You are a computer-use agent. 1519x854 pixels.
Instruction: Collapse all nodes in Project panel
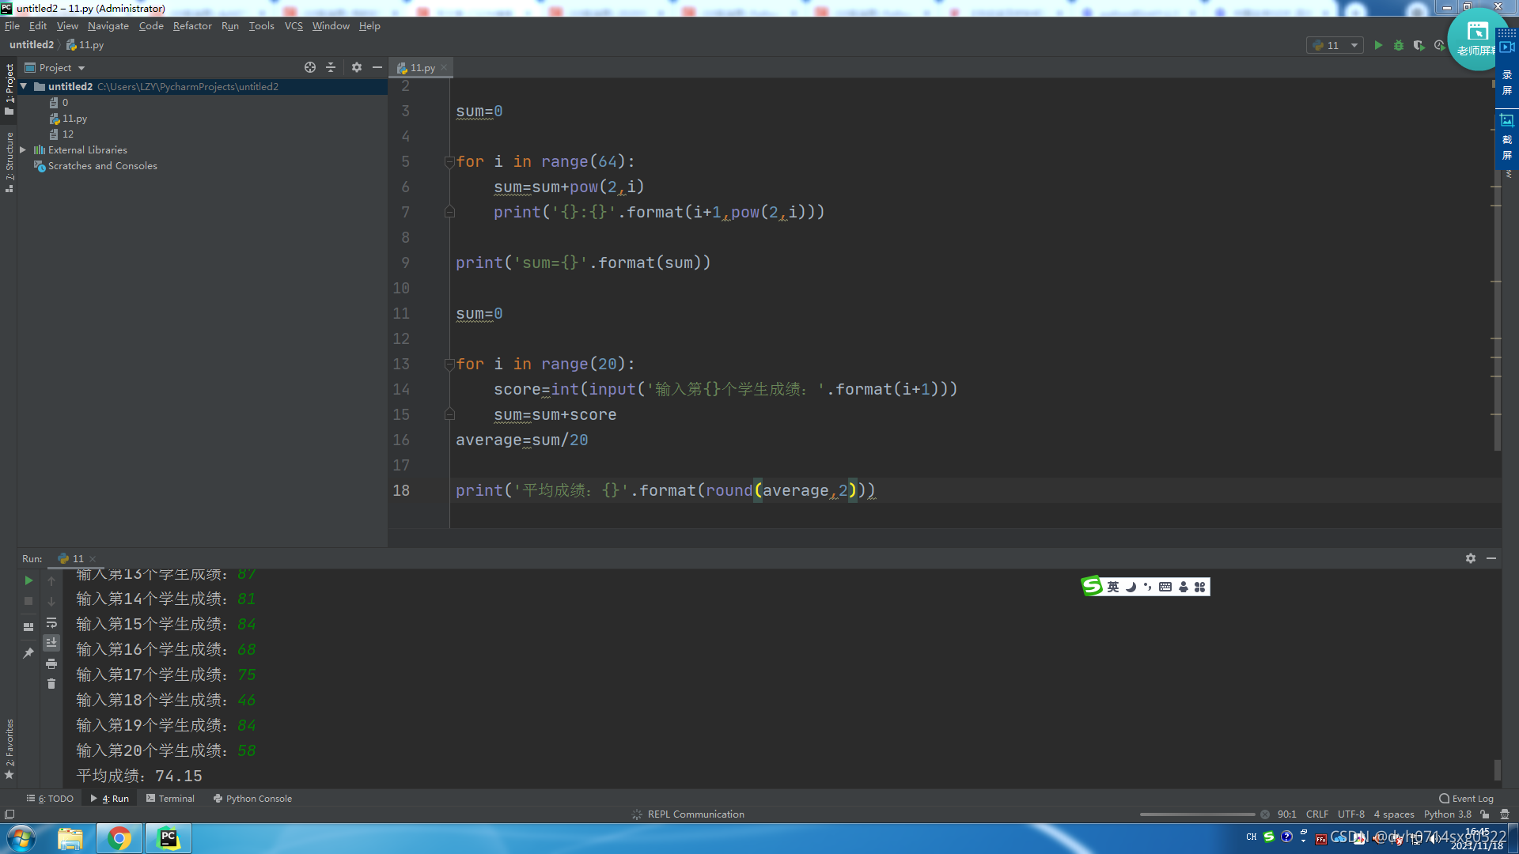click(331, 67)
